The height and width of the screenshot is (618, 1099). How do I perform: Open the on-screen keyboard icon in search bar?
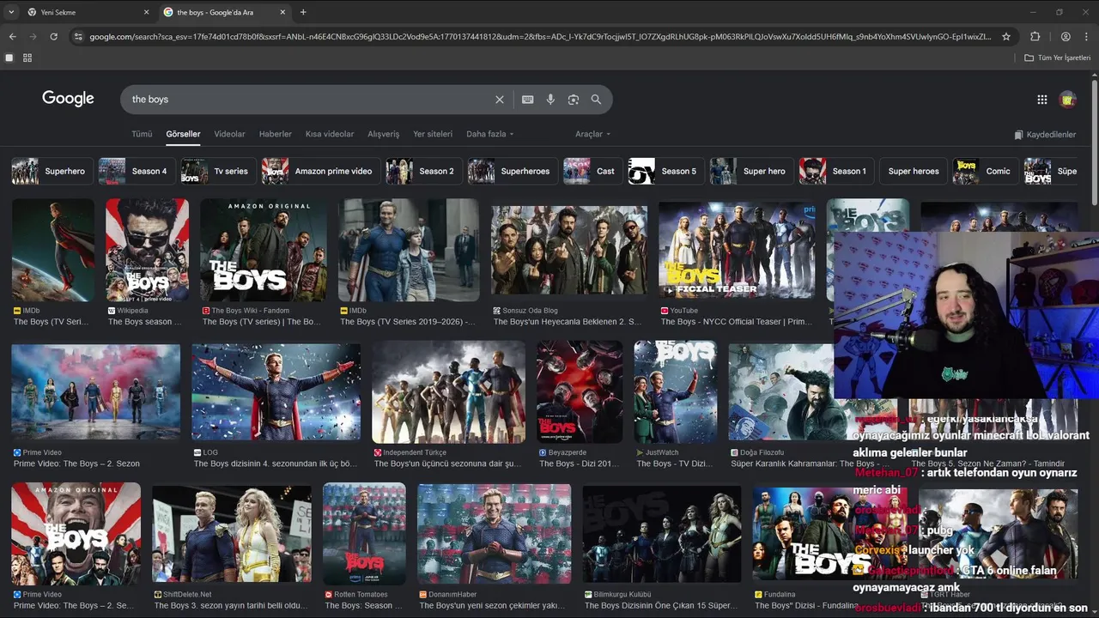(528, 100)
